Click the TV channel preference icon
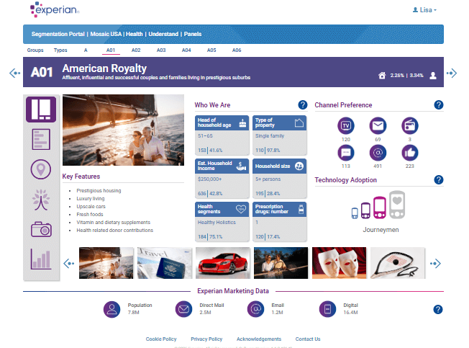The height and width of the screenshot is (348, 469). tap(346, 125)
